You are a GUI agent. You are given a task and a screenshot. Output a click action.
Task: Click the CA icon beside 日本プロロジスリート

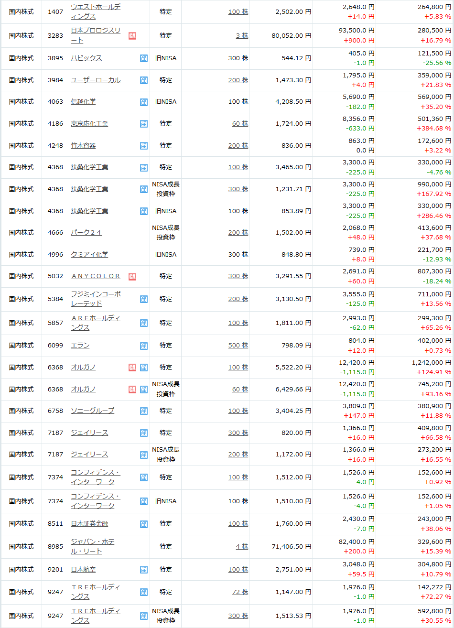[132, 35]
